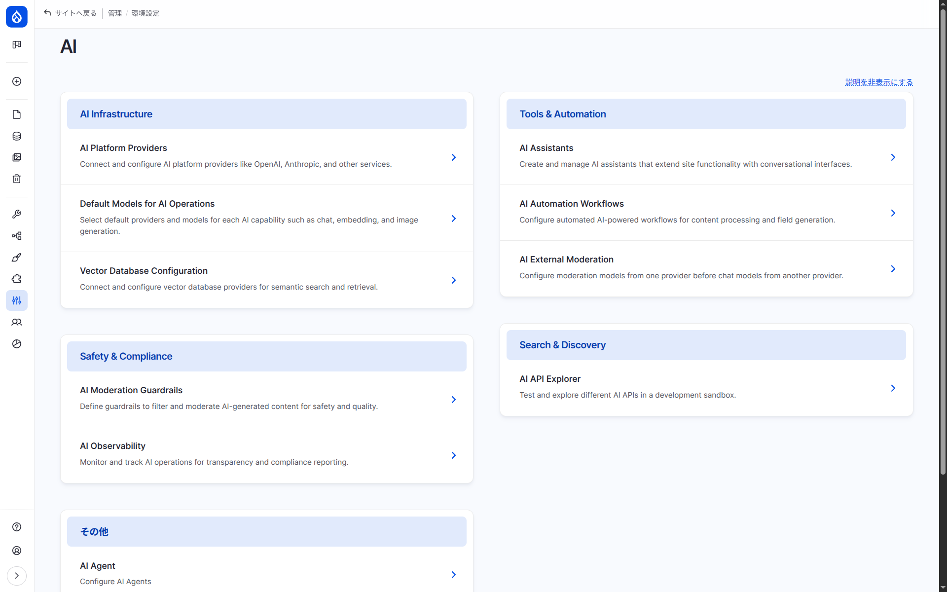Open Vector Database Configuration link

coord(144,271)
